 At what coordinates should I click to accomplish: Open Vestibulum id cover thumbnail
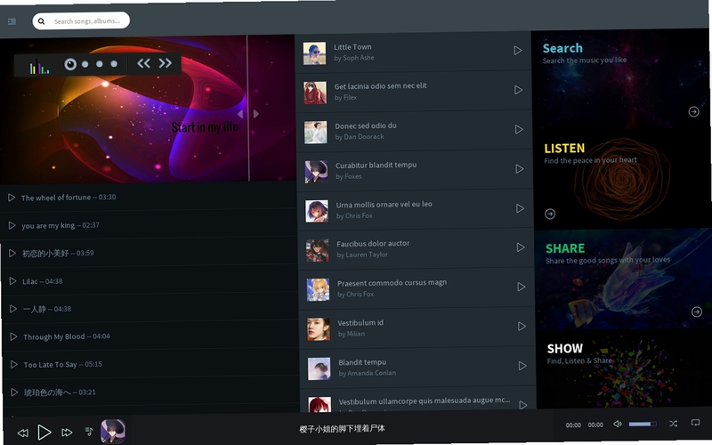(x=319, y=329)
